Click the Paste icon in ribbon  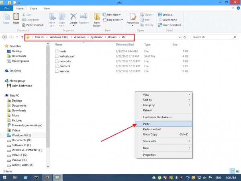16,19
